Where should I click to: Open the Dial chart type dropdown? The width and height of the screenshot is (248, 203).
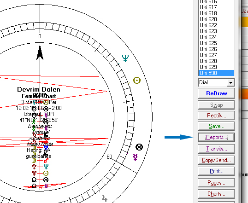coord(230,82)
